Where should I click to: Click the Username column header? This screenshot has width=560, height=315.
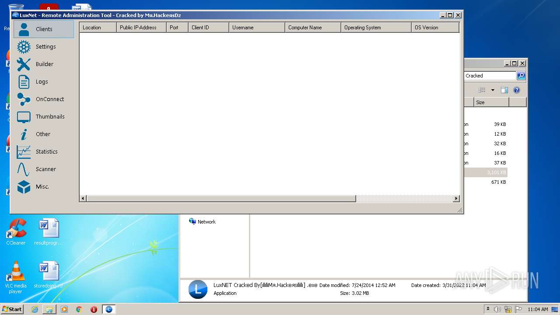(257, 28)
